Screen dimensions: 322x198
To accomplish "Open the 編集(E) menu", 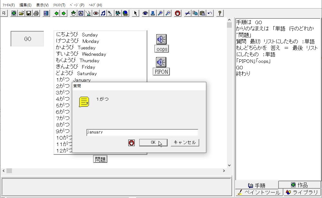I will click(x=25, y=5).
